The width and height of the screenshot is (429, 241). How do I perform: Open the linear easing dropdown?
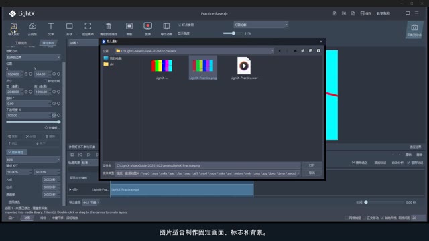pyautogui.click(x=33, y=159)
